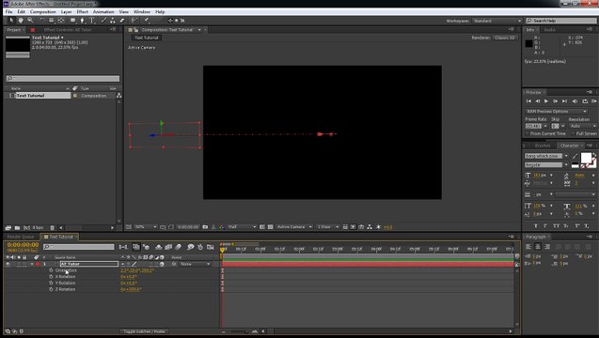Select the Zoom magnifier tool
Image resolution: width=599 pixels, height=338 pixels.
click(30, 21)
